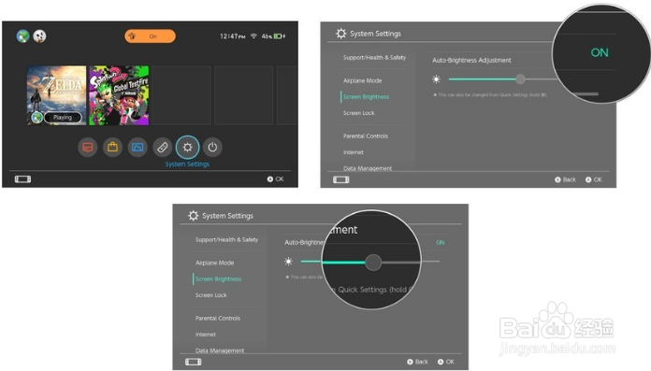651x371 pixels.
Task: Select Screen Brightness in lower settings screenshot
Action: 218,278
